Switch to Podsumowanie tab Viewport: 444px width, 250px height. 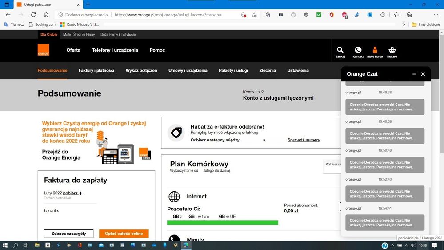52,70
